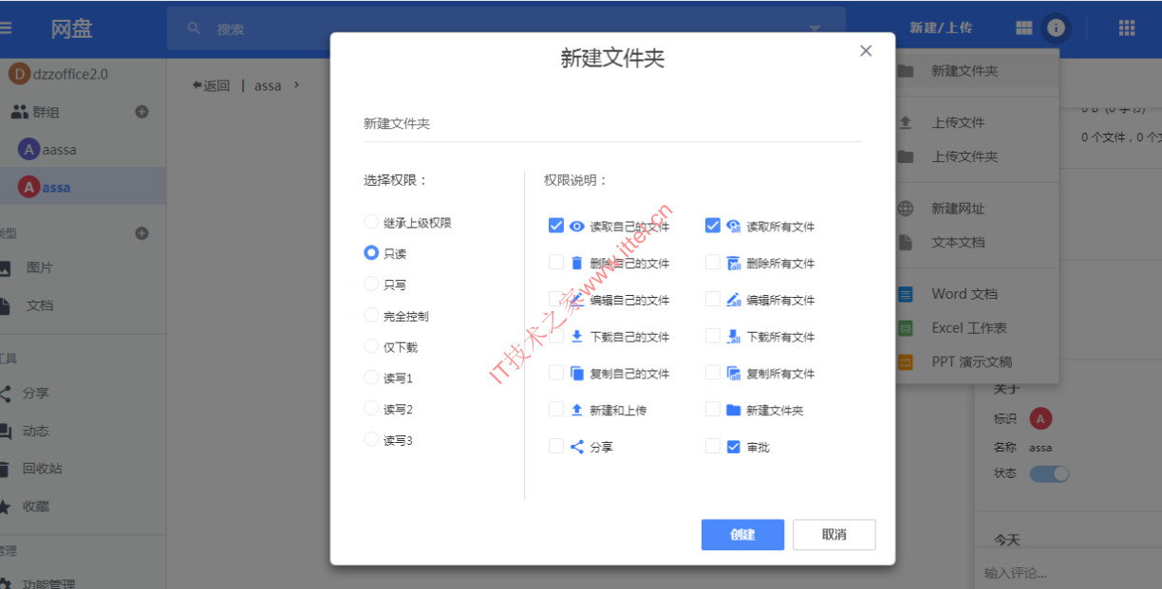The height and width of the screenshot is (589, 1162).
Task: Toggle the 状态 switch off
Action: [1050, 473]
